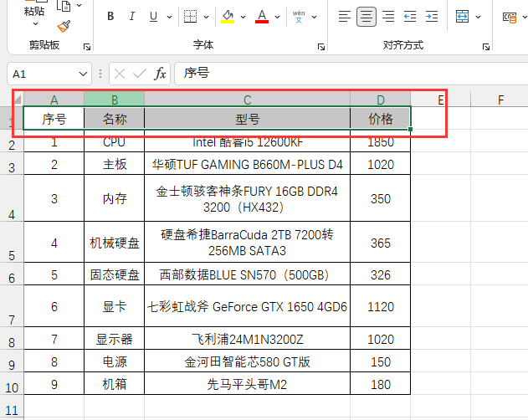The width and height of the screenshot is (528, 420).
Task: Click price cell 180
Action: [380, 384]
